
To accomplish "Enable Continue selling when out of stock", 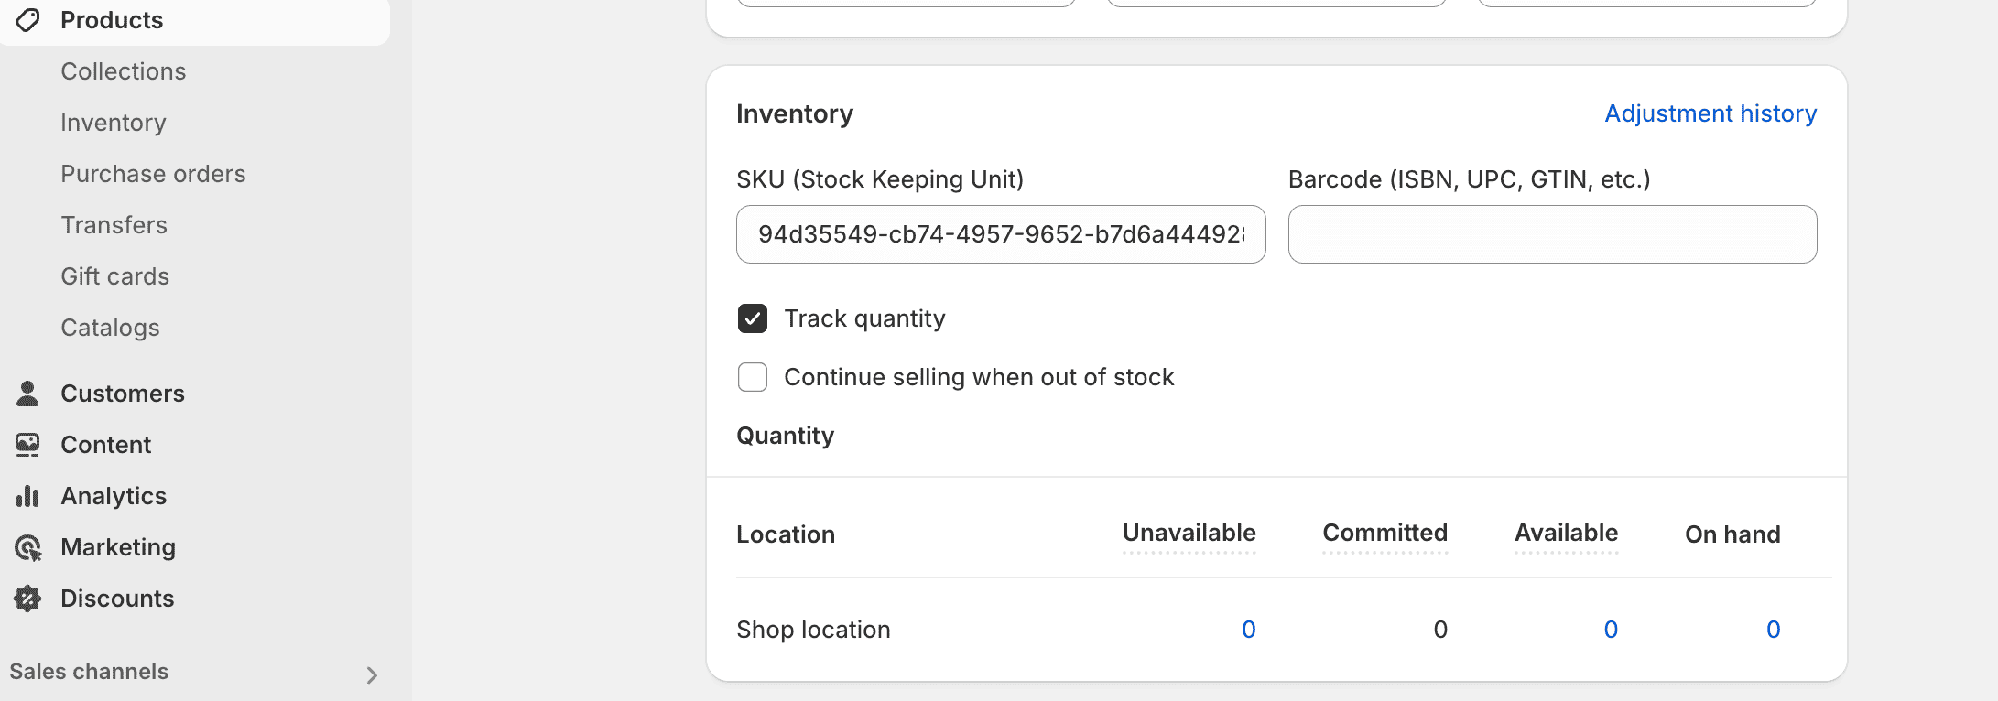I will (x=753, y=377).
